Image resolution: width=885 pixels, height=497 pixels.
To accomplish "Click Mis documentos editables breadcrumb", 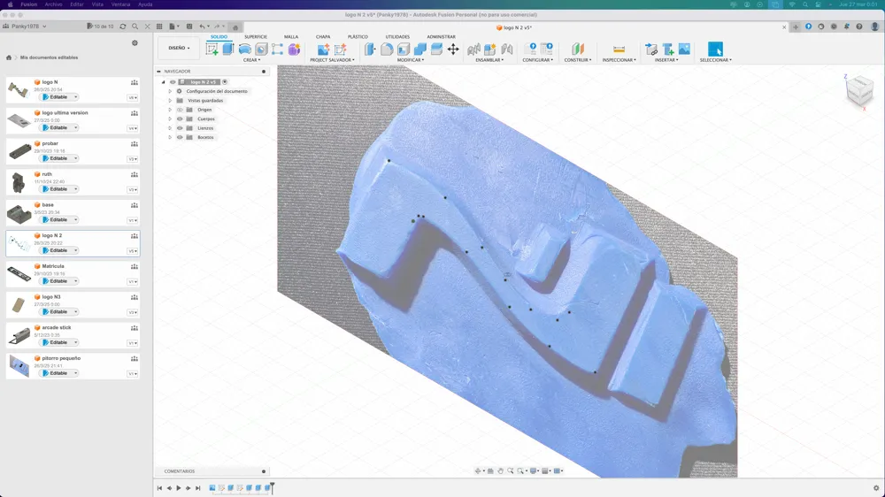I will point(49,57).
